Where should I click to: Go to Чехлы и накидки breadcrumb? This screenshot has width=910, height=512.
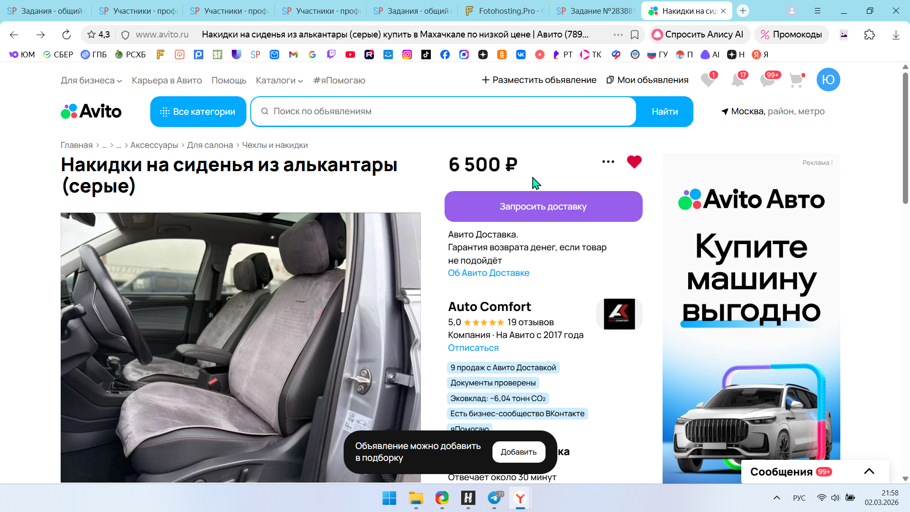coord(275,145)
